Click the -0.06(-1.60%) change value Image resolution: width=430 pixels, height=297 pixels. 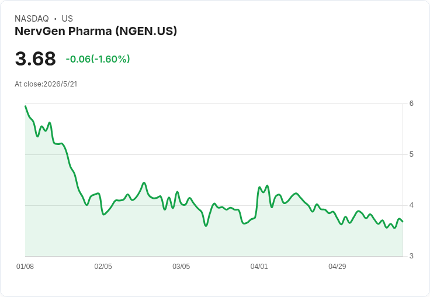[x=98, y=59]
